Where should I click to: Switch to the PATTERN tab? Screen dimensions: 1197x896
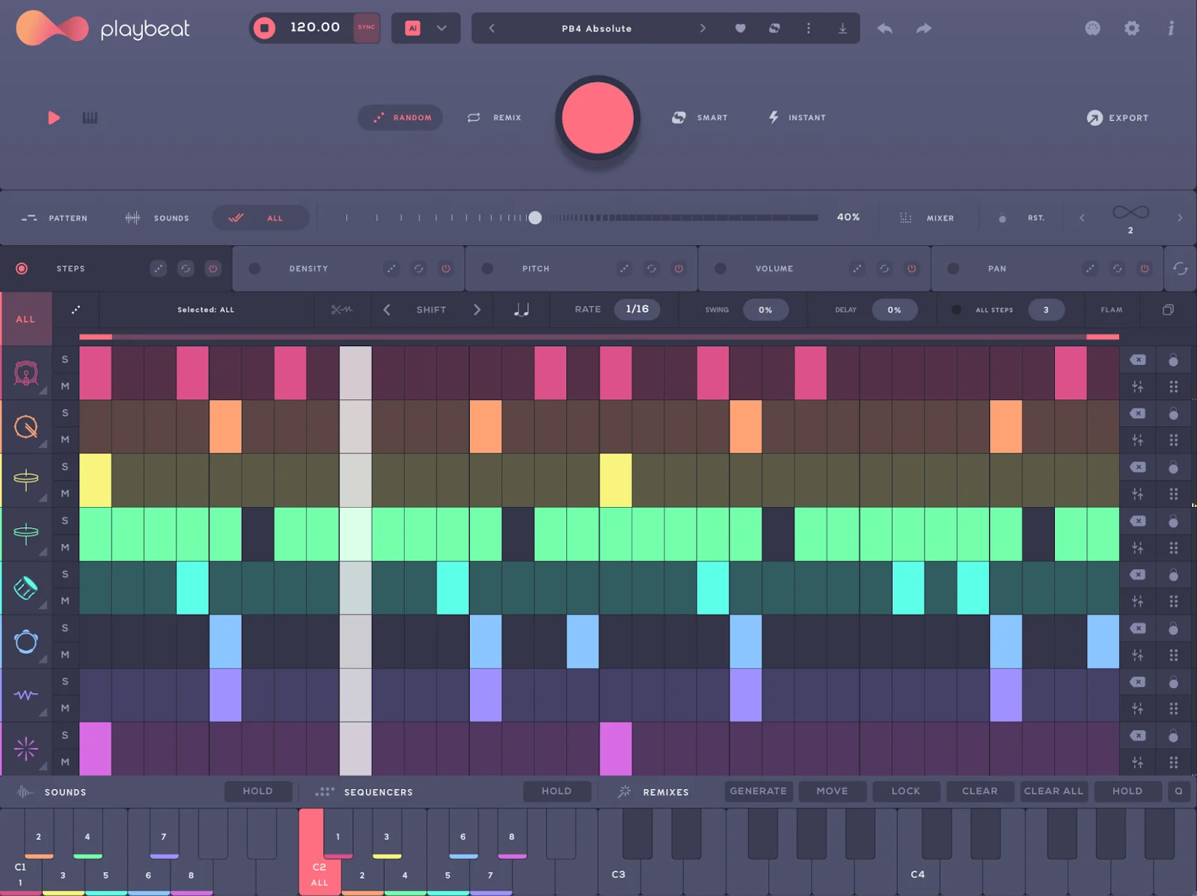(x=54, y=218)
